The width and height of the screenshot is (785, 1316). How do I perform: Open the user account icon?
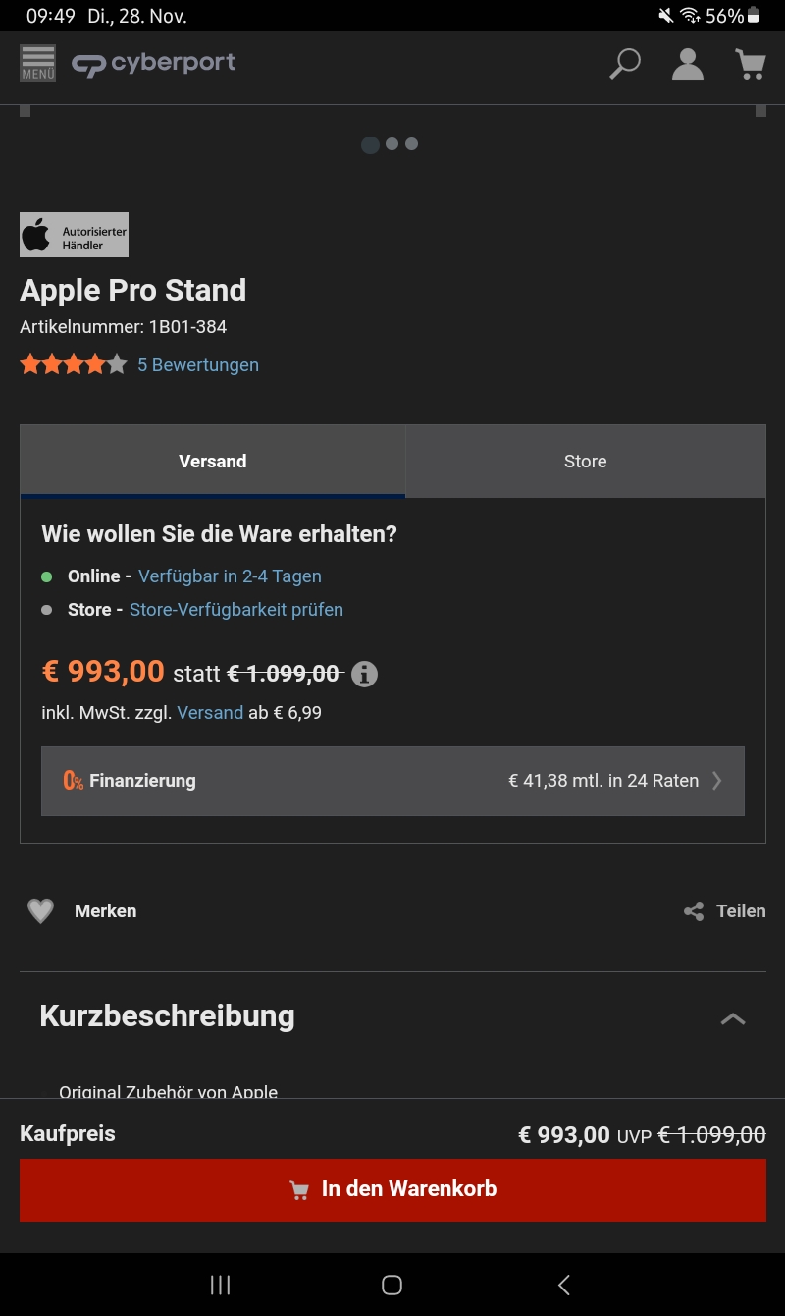click(687, 64)
